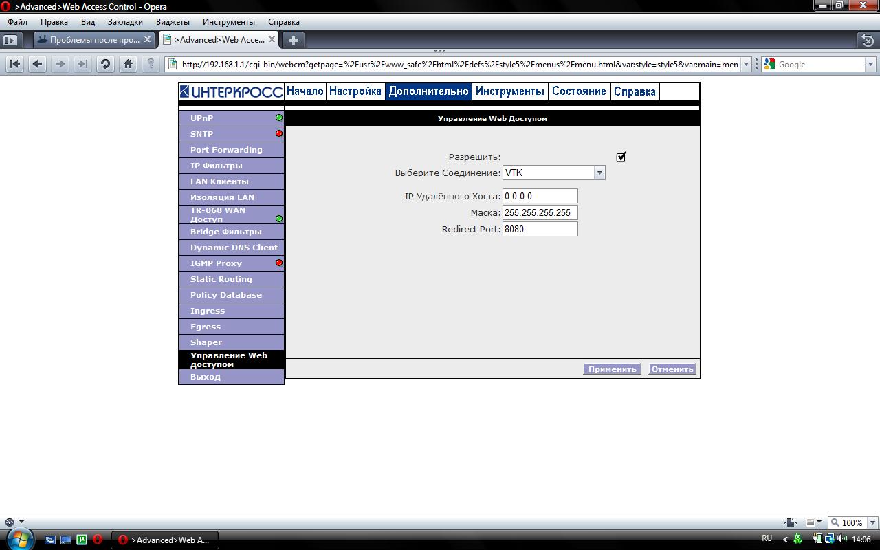Click the Redirect Port input field
This screenshot has width=880, height=550.
coord(540,229)
